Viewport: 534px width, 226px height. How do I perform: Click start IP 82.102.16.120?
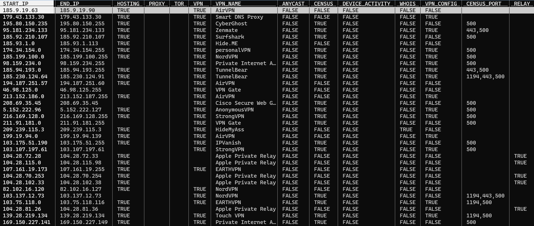pos(23,189)
